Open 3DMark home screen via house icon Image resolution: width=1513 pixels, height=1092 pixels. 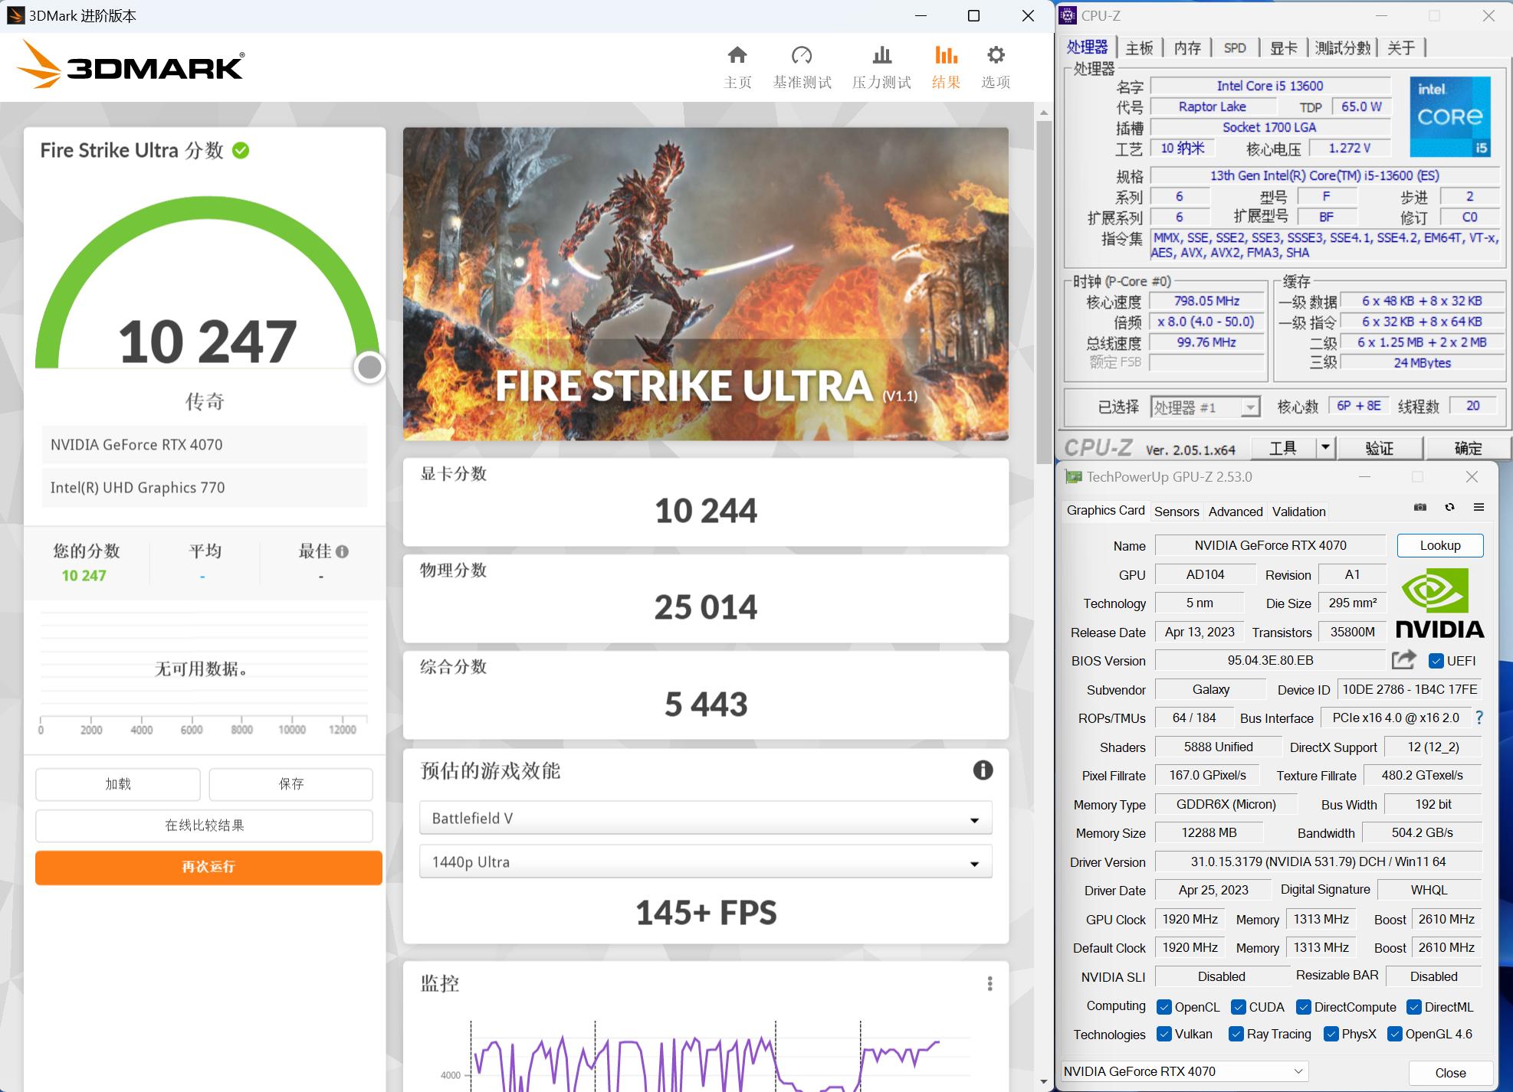click(737, 56)
